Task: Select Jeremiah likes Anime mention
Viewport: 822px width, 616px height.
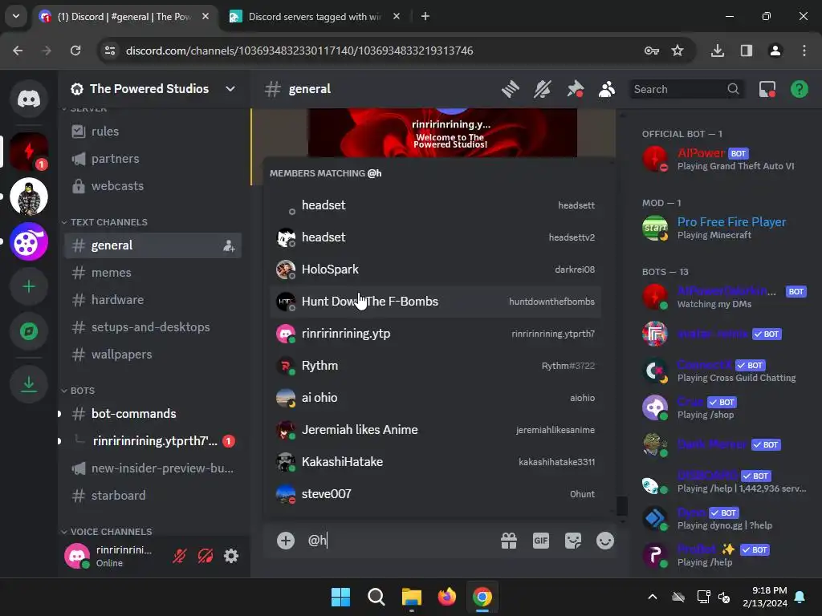Action: coord(435,430)
